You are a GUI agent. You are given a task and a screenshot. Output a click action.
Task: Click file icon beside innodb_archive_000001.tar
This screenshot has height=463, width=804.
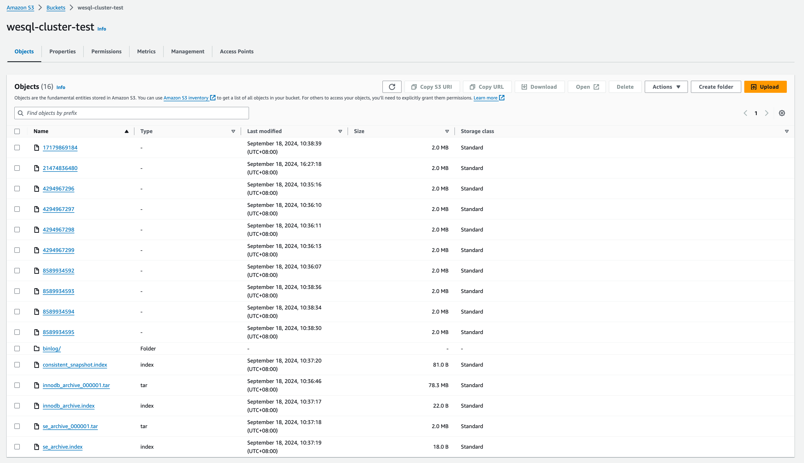37,385
